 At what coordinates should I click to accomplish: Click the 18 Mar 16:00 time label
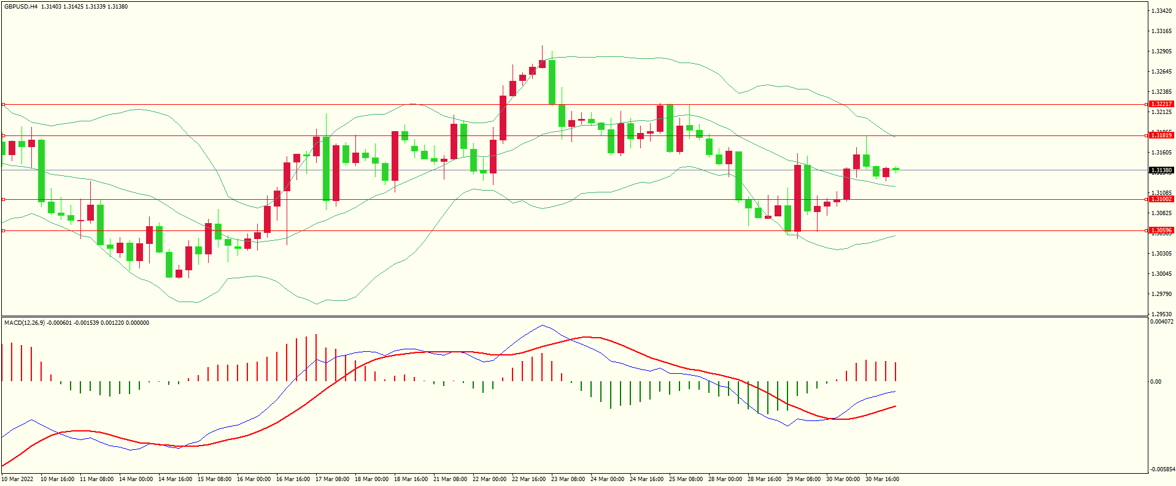(411, 479)
